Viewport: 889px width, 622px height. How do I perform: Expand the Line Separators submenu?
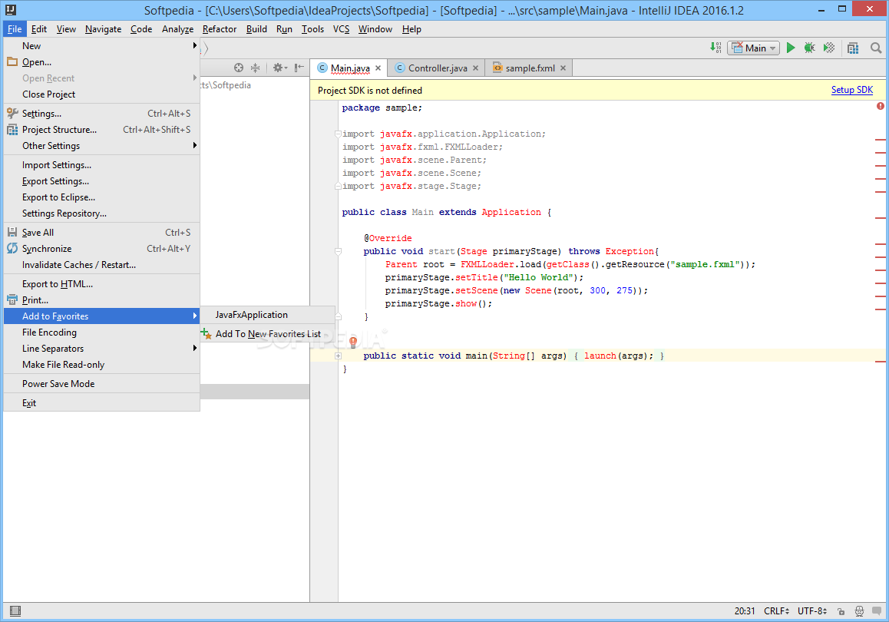click(102, 349)
